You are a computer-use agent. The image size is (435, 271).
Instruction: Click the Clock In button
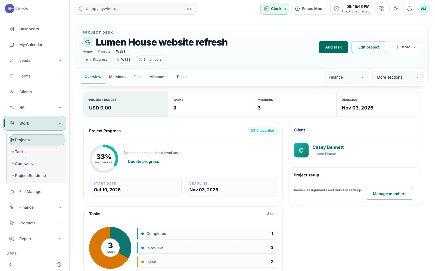tap(275, 9)
